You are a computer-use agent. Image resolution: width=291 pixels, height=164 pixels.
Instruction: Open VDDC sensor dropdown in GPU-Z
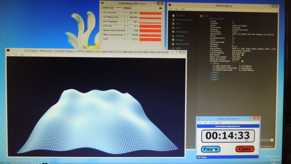tap(125, 40)
